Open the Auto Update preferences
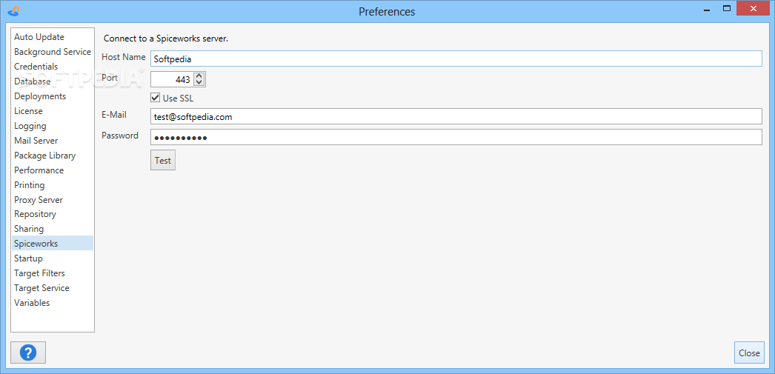 [53, 37]
